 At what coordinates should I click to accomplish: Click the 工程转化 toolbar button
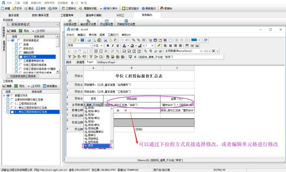pos(69,8)
